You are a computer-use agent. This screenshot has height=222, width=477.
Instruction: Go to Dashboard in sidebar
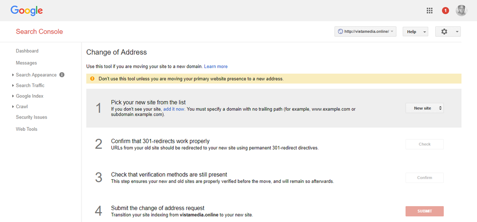pos(27,51)
